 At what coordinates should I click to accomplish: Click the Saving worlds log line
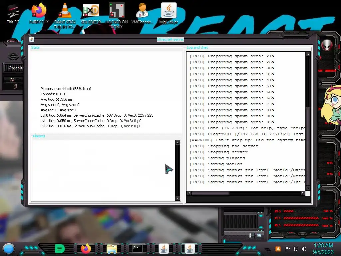click(x=216, y=164)
